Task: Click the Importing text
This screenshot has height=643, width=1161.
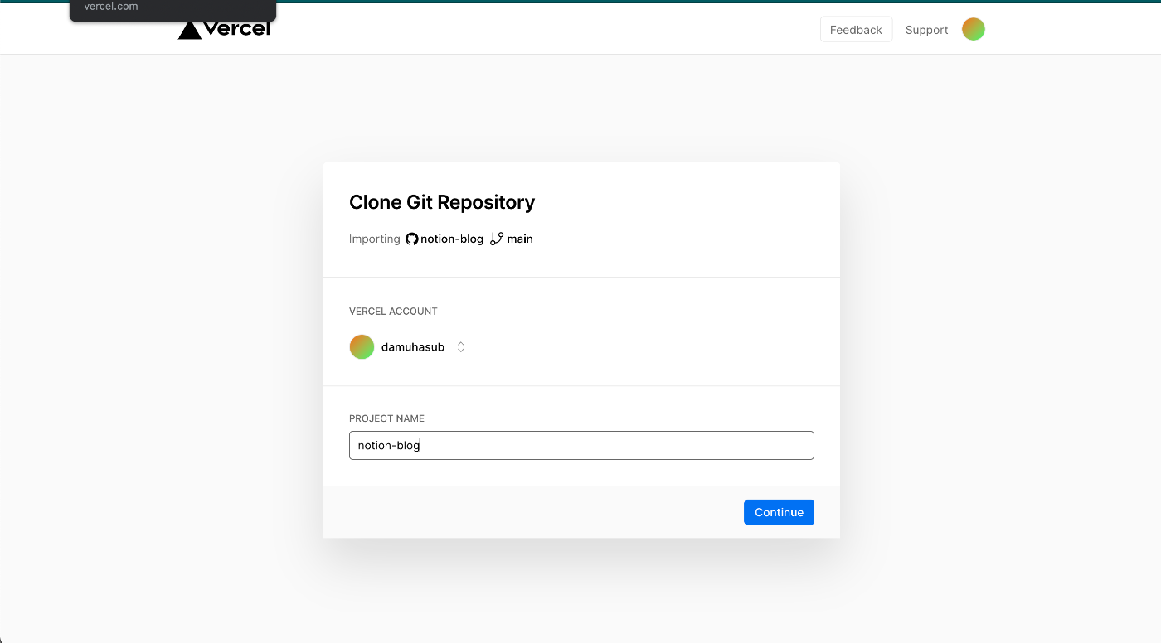Action: (x=375, y=239)
